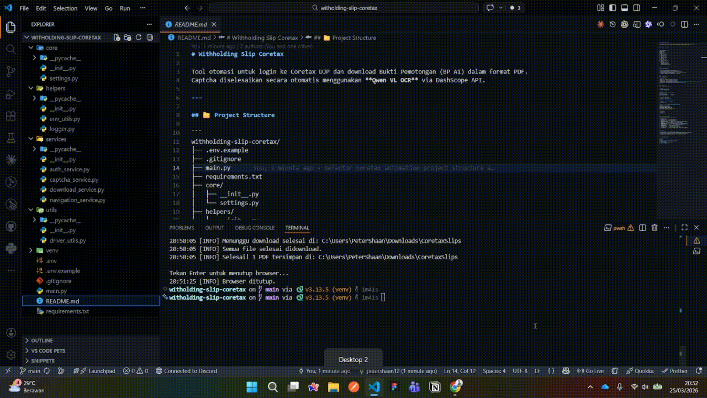Screen dimensions: 707x398
Task: Toggle primary side bar layout button
Action: 613,8
